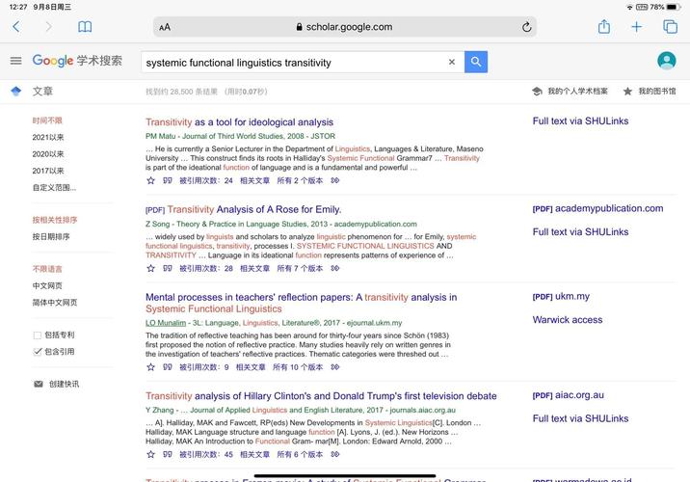Tap Safari share icon
The height and width of the screenshot is (482, 690).
coord(604,27)
